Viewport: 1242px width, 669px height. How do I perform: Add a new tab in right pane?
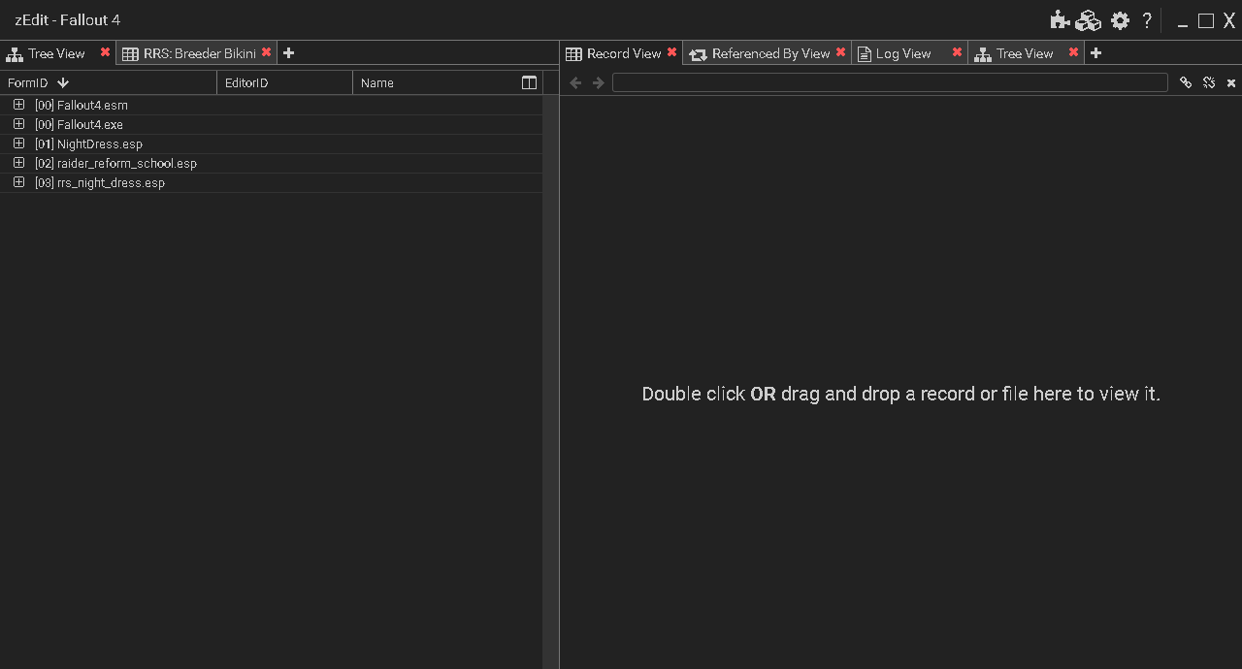click(x=1095, y=53)
